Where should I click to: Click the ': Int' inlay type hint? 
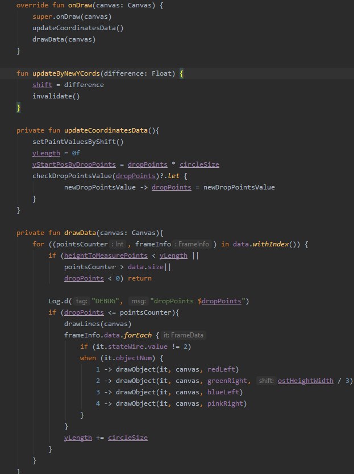[x=118, y=244]
